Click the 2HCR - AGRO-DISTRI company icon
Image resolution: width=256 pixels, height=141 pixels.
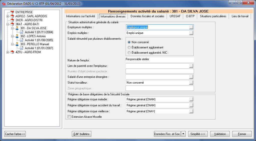pyautogui.click(x=12, y=20)
